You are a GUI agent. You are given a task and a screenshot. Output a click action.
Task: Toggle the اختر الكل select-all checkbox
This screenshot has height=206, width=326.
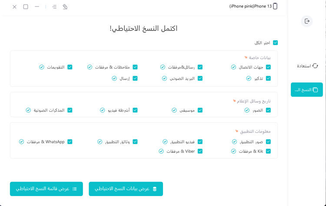[x=275, y=43]
